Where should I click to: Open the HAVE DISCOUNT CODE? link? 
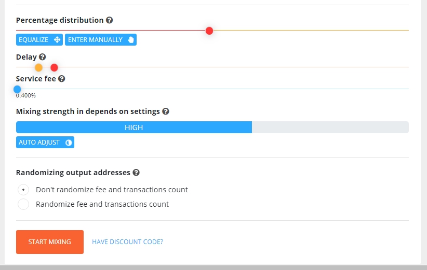[127, 242]
